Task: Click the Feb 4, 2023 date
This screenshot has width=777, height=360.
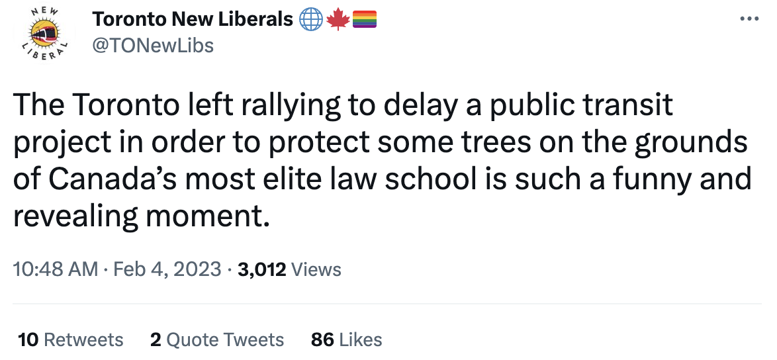Action: click(x=167, y=269)
